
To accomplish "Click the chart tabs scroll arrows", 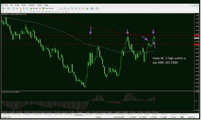I will pos(197,114).
